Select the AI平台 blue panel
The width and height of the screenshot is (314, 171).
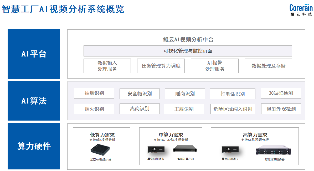pos(34,54)
